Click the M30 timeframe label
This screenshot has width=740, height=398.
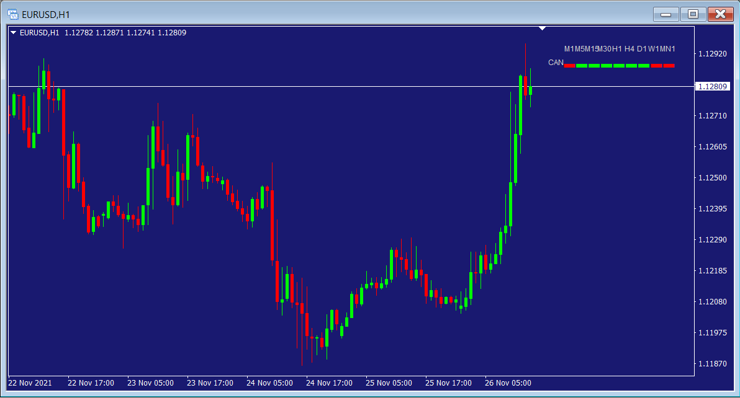604,49
